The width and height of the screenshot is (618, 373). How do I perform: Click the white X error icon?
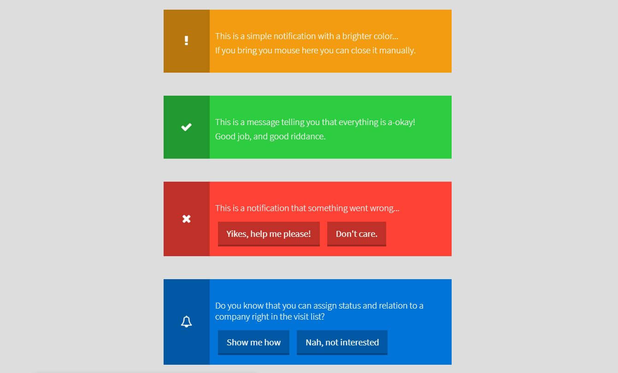tap(186, 219)
